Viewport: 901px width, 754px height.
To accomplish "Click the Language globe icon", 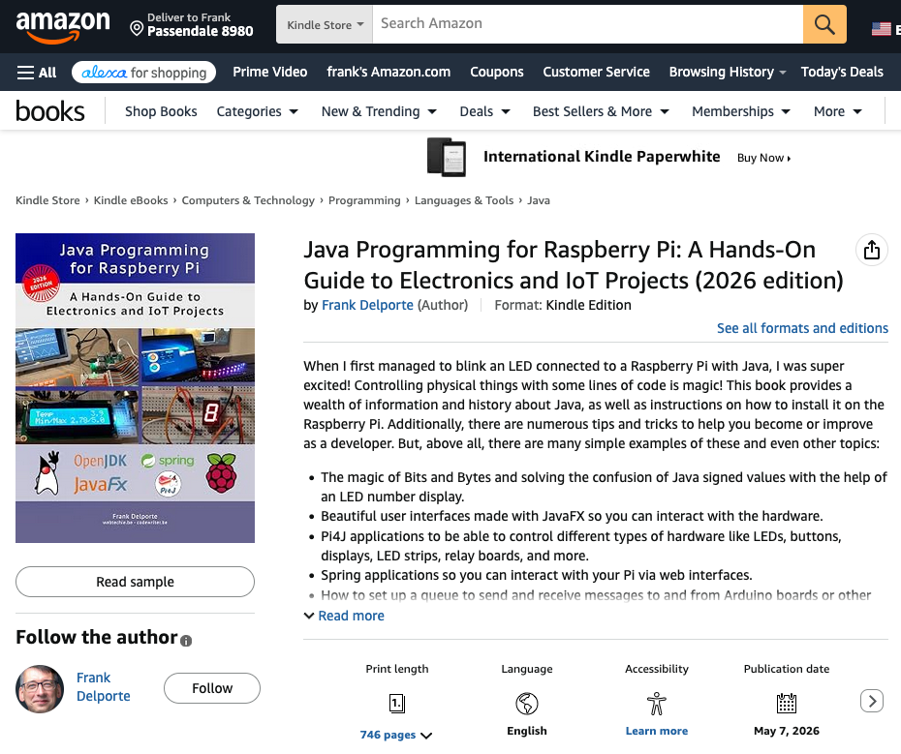I will (x=526, y=703).
